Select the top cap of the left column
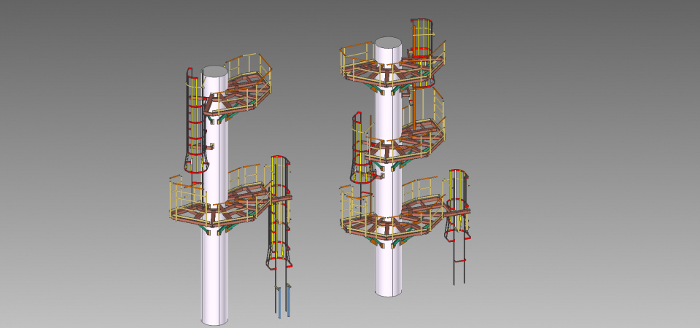The image size is (700, 328). click(214, 71)
